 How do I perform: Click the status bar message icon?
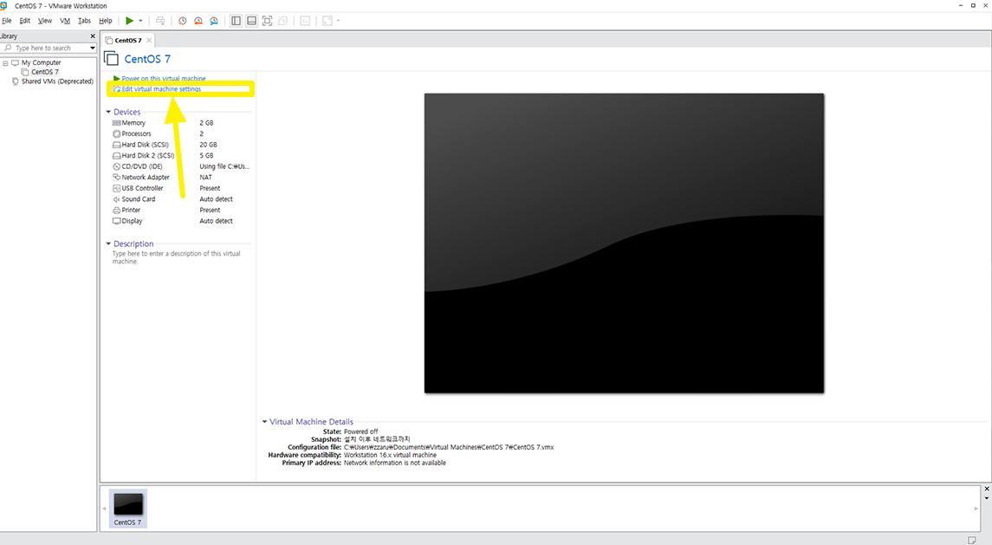point(972,540)
